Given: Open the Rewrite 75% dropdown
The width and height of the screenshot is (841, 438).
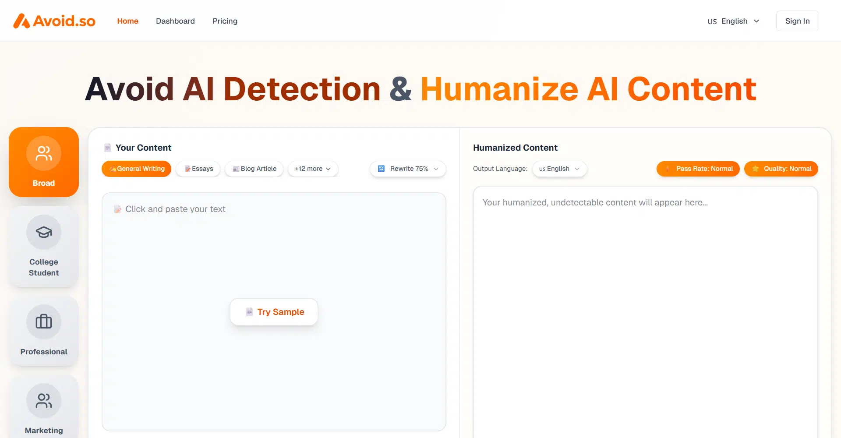Looking at the screenshot, I should tap(408, 169).
